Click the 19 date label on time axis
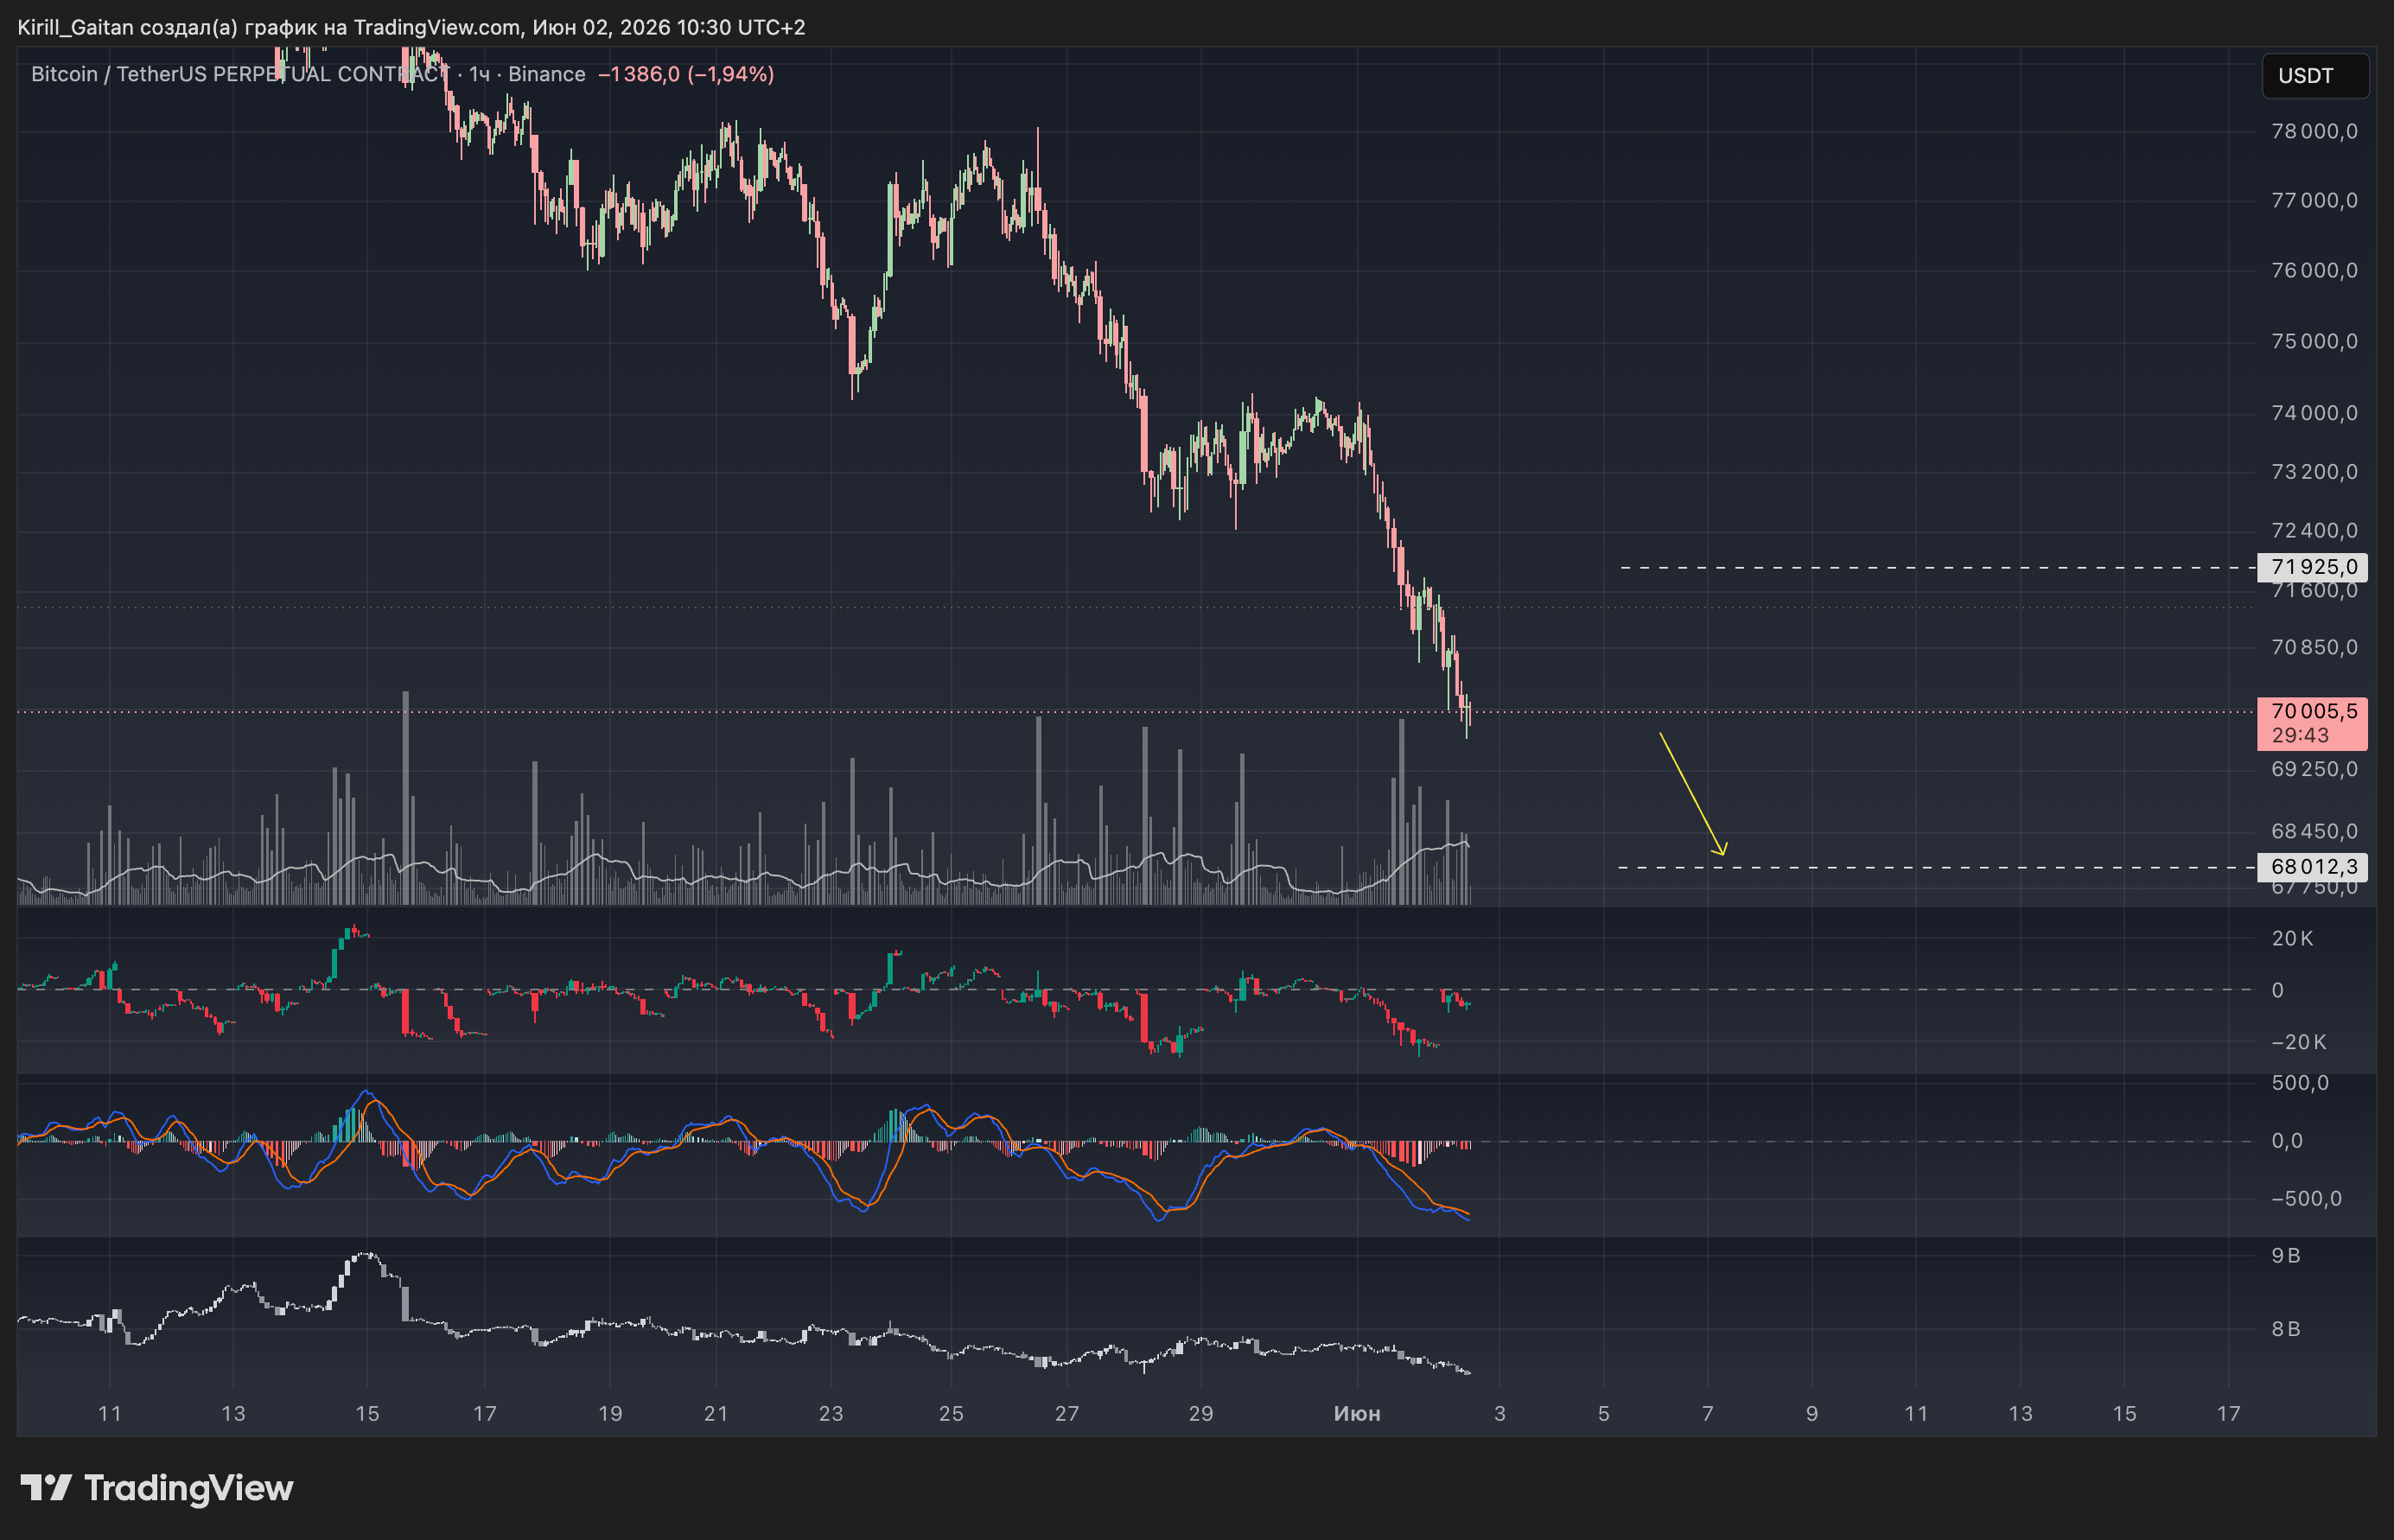This screenshot has height=1540, width=2394. 610,1414
